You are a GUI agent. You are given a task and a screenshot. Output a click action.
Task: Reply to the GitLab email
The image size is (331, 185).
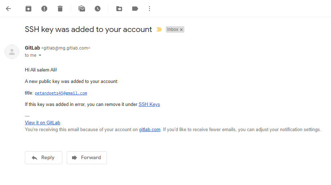(44, 158)
